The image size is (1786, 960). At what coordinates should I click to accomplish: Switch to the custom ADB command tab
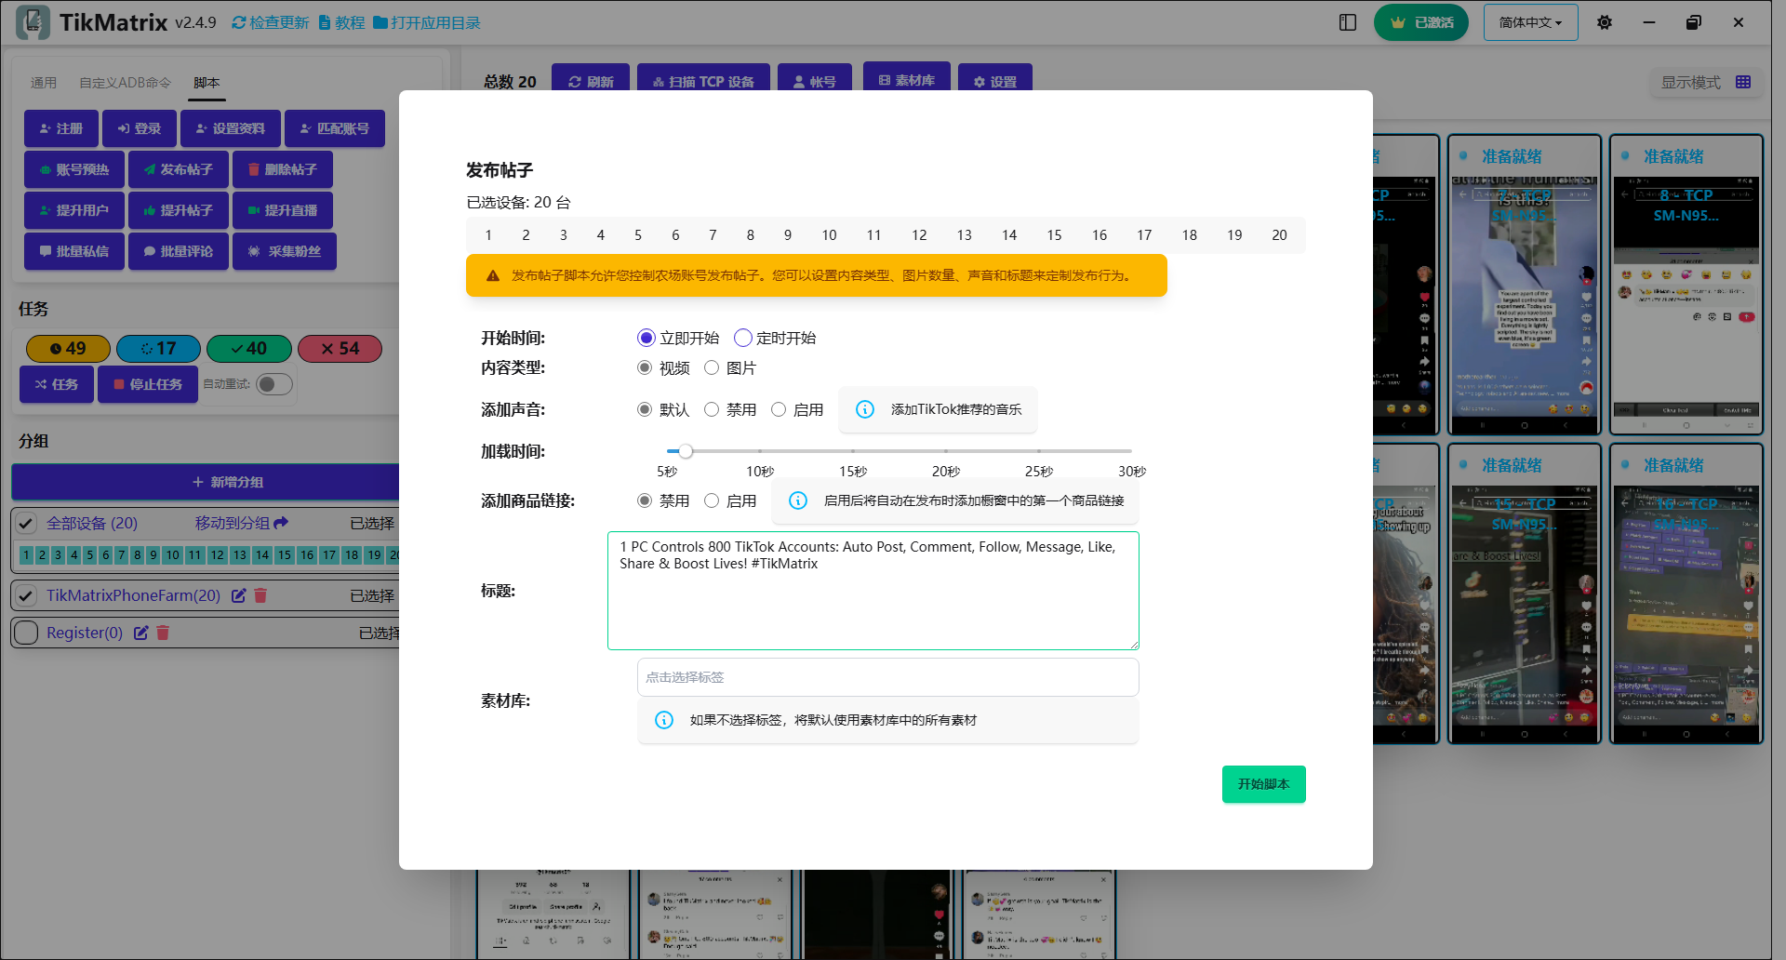125,83
